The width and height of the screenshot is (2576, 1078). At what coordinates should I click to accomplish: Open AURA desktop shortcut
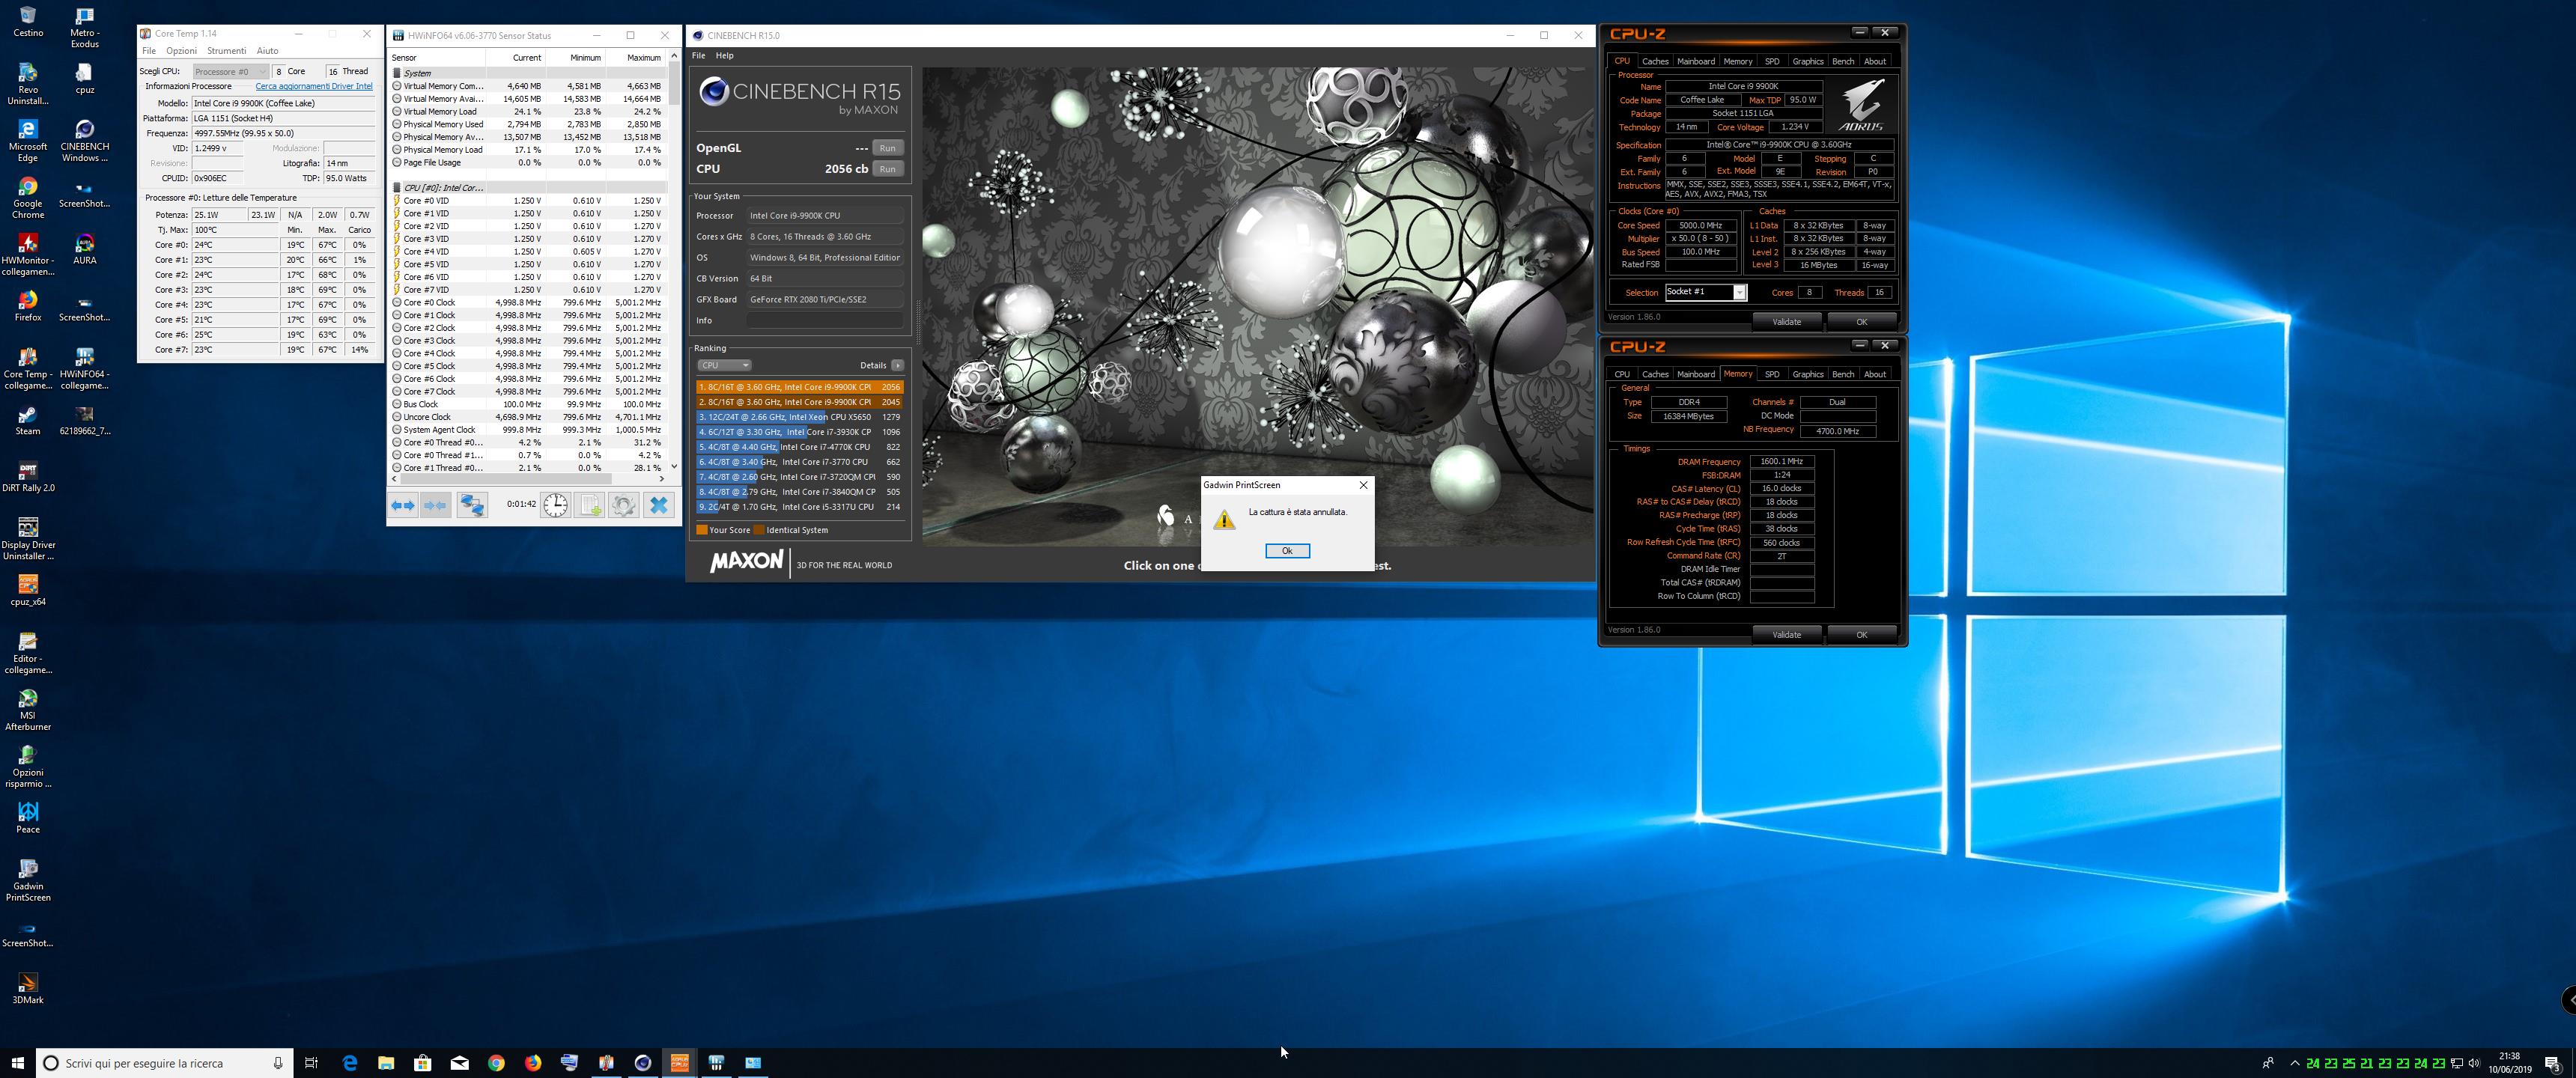(x=85, y=250)
